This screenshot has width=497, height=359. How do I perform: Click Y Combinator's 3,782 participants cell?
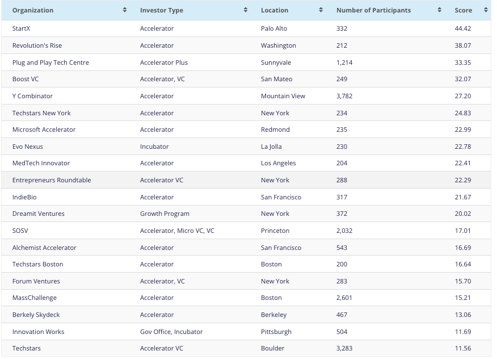point(344,96)
